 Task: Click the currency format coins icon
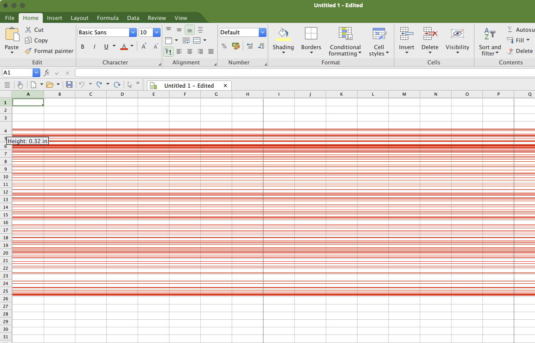pos(236,46)
